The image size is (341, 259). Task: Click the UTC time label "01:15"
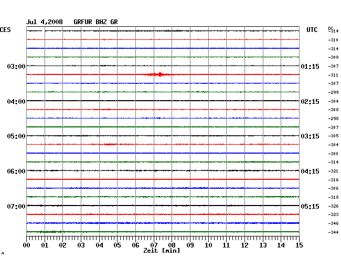click(x=310, y=66)
